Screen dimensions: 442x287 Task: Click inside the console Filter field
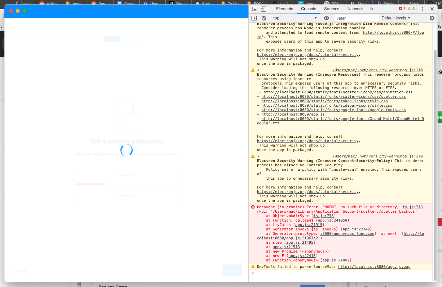[356, 18]
